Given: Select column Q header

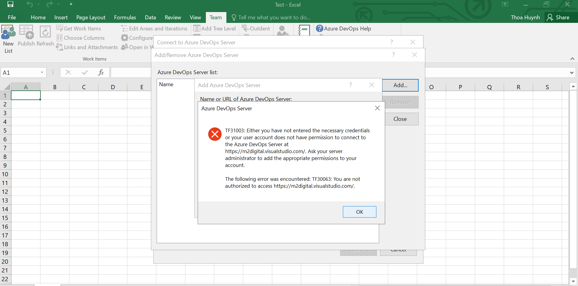Looking at the screenshot, I should coord(489,87).
